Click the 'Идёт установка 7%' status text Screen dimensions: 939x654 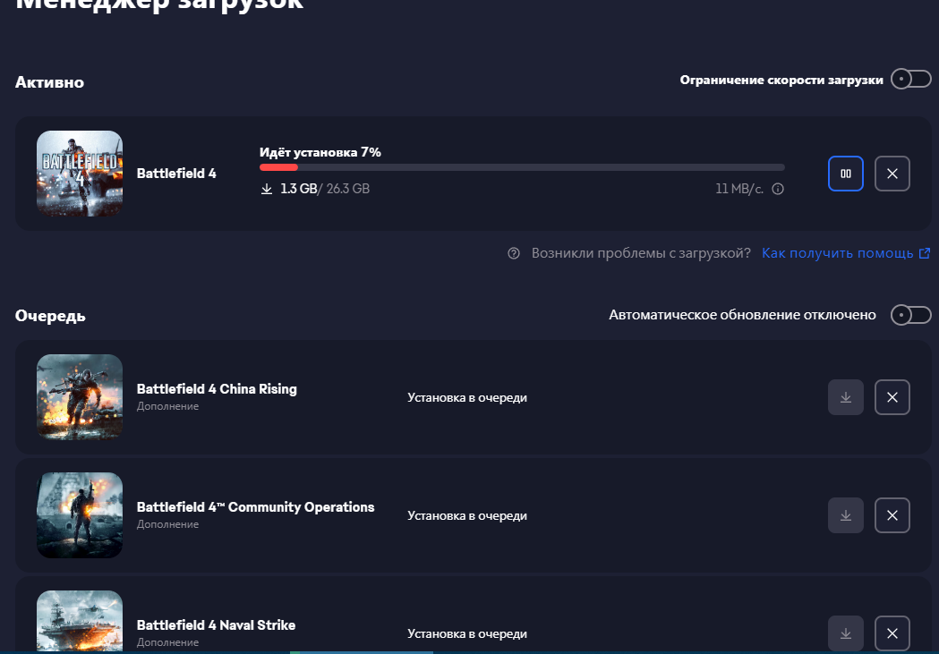point(320,152)
